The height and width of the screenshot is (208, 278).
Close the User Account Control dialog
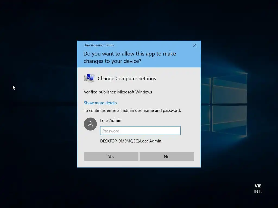(x=194, y=45)
